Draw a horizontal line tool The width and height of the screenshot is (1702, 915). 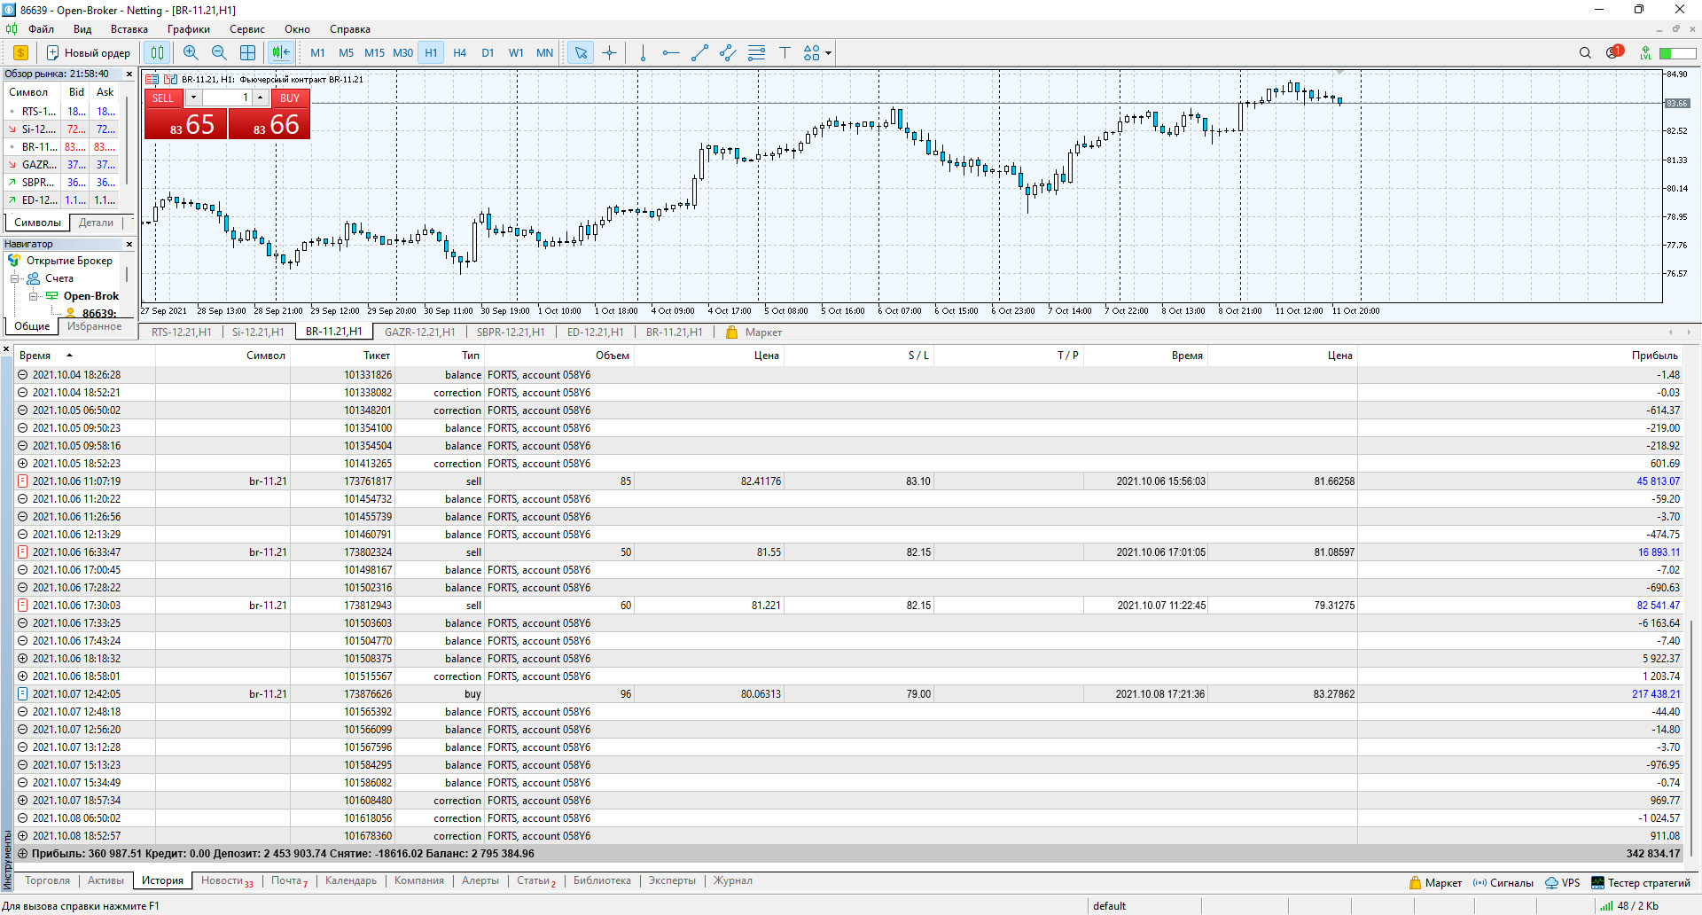671,53
